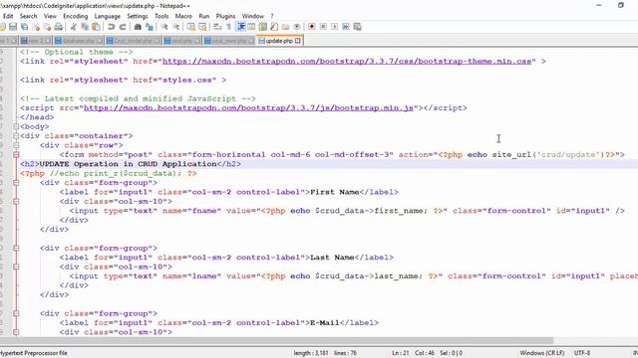Click the Paste toolbar icon
Viewport: 638px width, 358px height.
click(x=96, y=27)
